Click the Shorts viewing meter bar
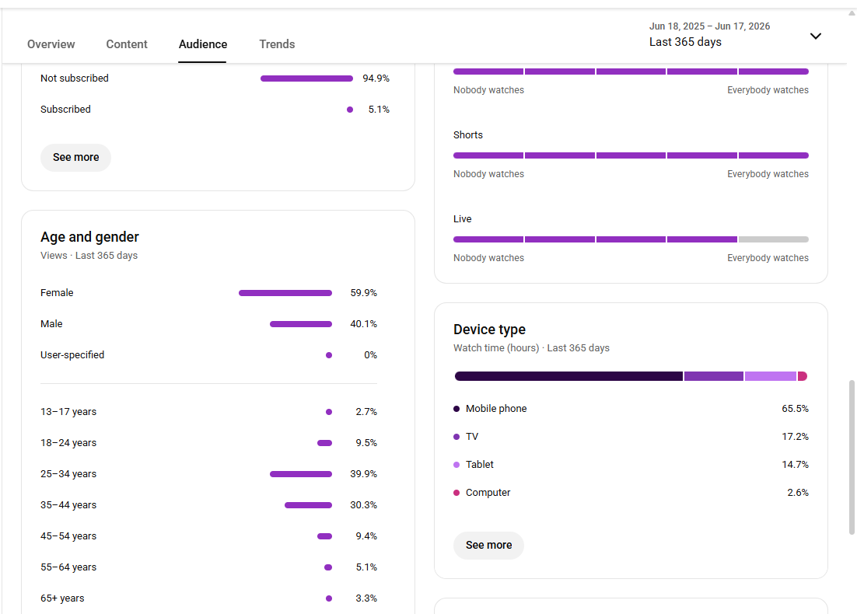 pyautogui.click(x=631, y=155)
